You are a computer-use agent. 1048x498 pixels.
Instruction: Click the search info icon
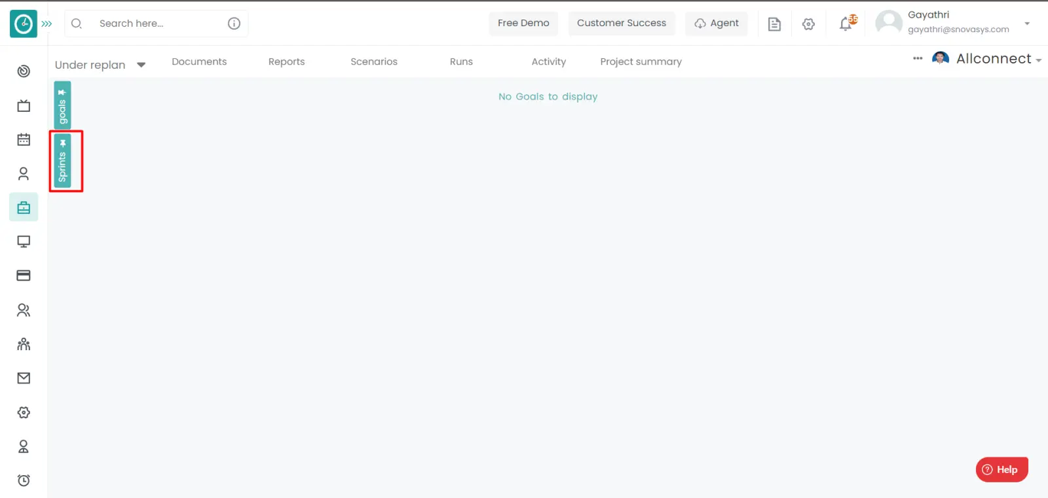[x=234, y=24]
